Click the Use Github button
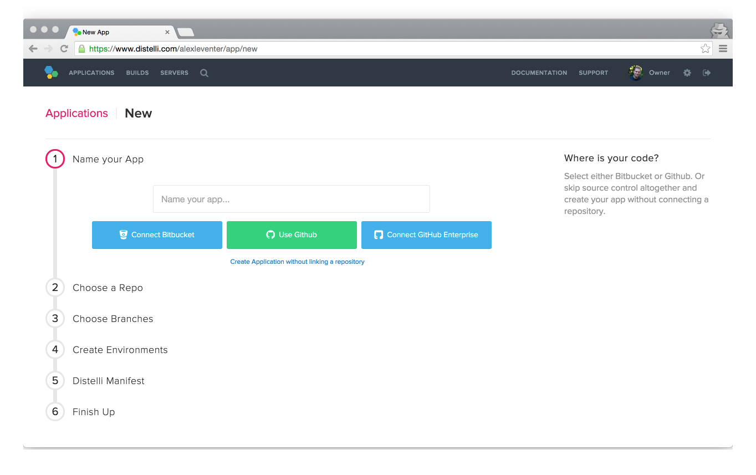This screenshot has height=475, width=756. click(x=292, y=235)
